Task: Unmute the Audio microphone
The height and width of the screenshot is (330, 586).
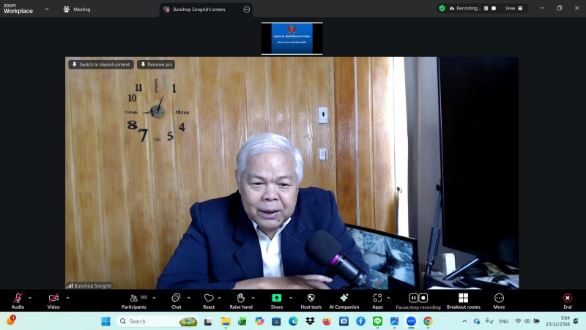Action: [18, 299]
